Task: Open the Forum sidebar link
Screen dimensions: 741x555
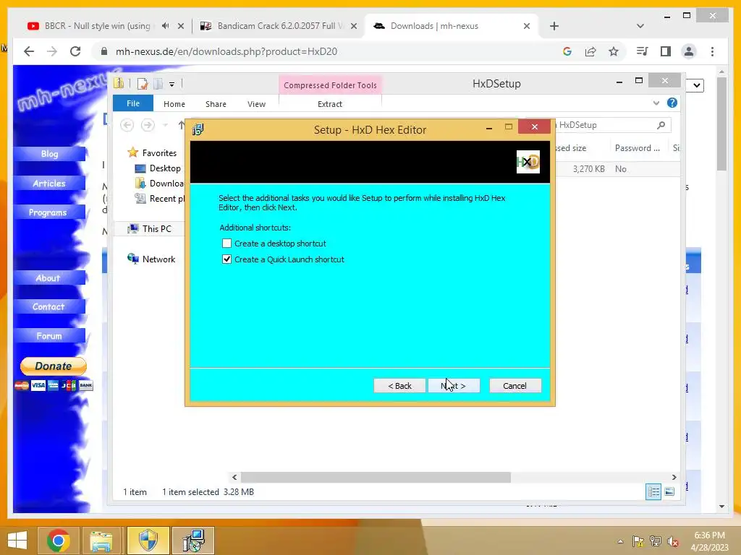Action: pyautogui.click(x=50, y=336)
